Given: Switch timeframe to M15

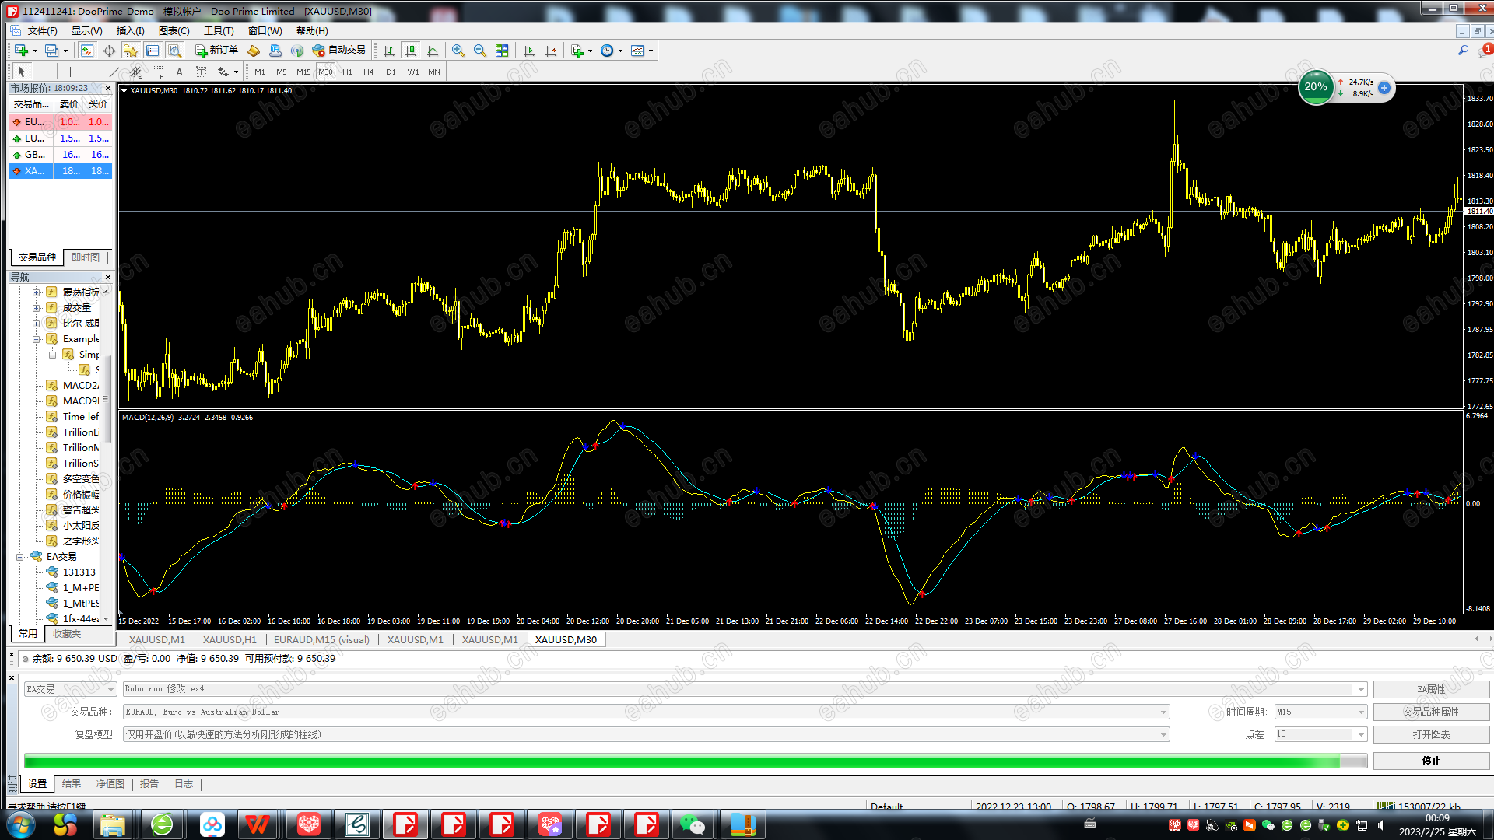Looking at the screenshot, I should [303, 72].
